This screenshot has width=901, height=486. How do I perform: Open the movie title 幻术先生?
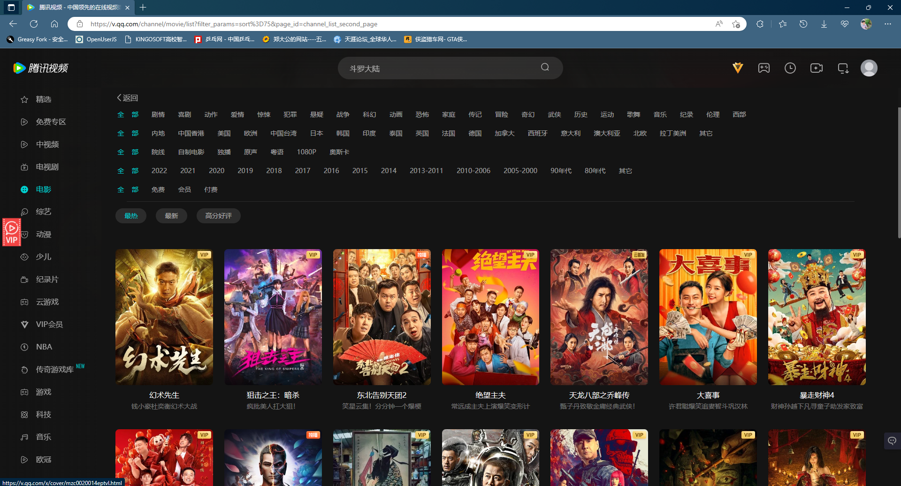tap(164, 395)
